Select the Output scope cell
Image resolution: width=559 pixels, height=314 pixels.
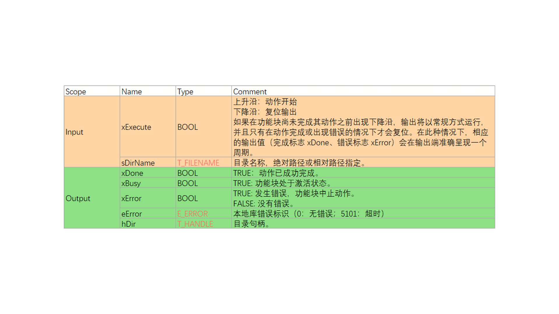78,198
